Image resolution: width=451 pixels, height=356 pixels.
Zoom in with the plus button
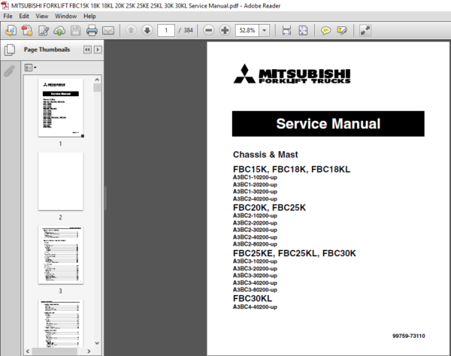click(225, 30)
